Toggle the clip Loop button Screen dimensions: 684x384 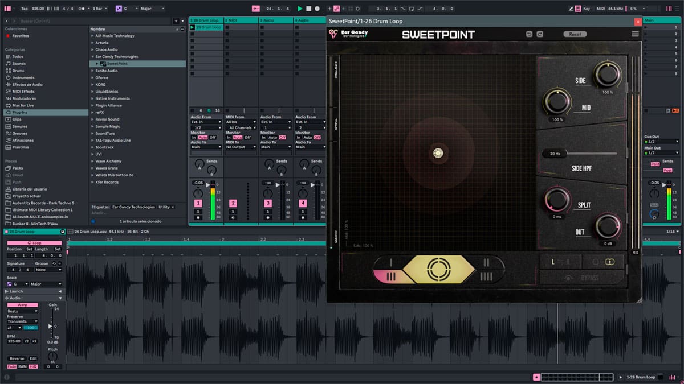34,242
